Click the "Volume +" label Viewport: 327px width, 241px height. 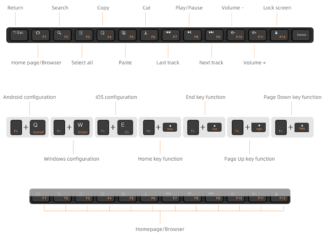click(254, 63)
